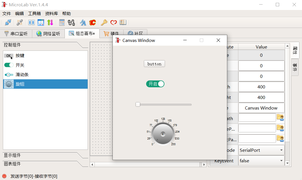Switch to the 社区 tab
Image resolution: width=302 pixels, height=180 pixels.
135,33
